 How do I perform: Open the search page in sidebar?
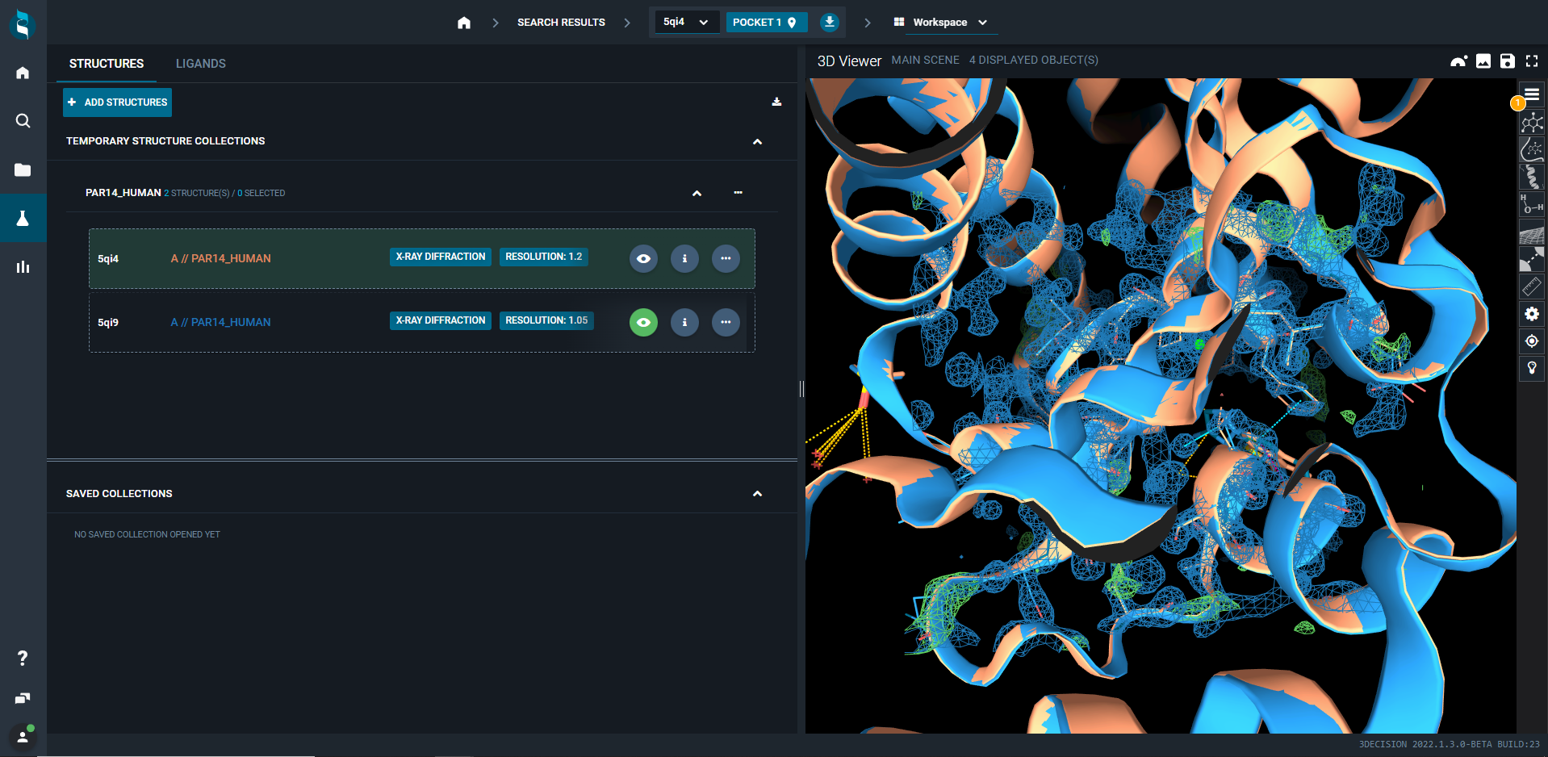(x=23, y=121)
